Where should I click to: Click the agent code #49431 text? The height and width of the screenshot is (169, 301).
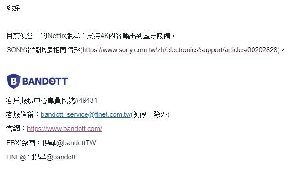click(x=86, y=100)
